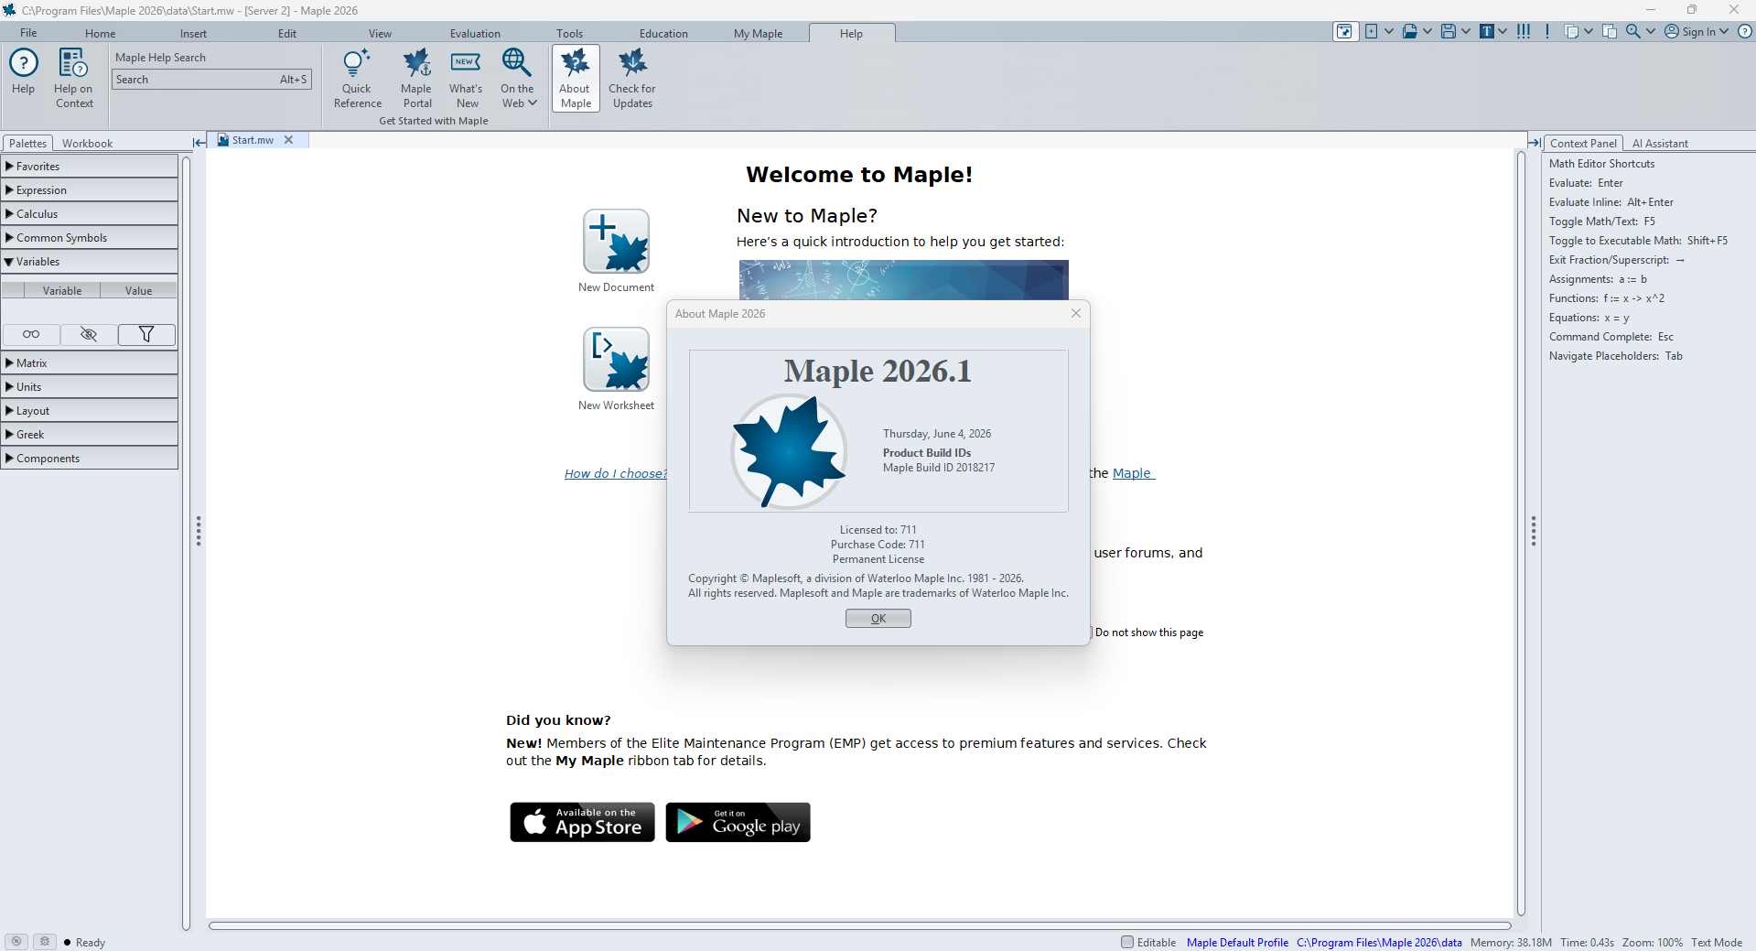Expand the Expression palette
Viewport: 1756px width, 951px height.
pyautogui.click(x=89, y=190)
